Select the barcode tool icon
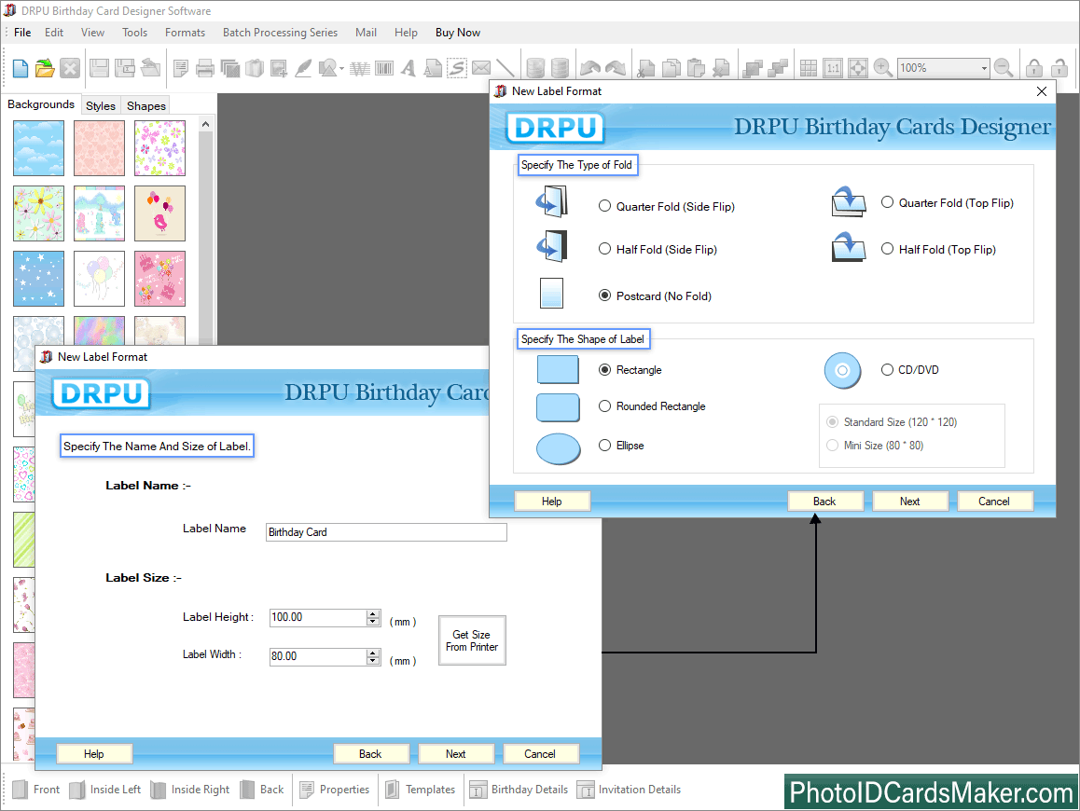This screenshot has height=811, width=1080. point(383,68)
